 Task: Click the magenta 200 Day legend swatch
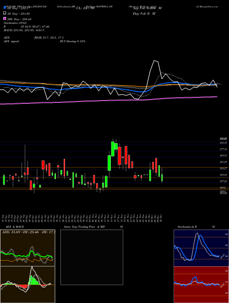(x=5, y=18)
